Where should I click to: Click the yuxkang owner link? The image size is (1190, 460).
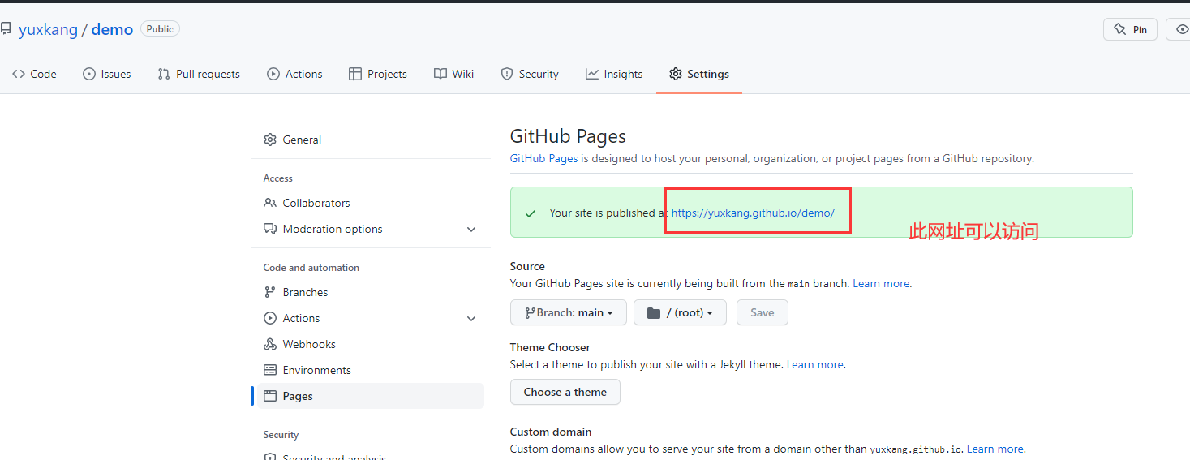(48, 29)
